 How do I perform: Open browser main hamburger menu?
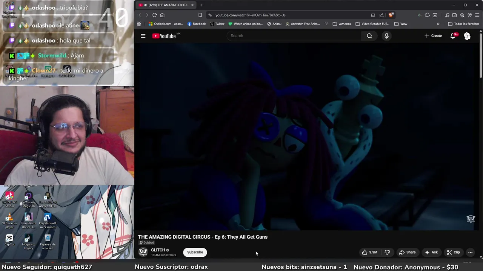click(x=477, y=15)
